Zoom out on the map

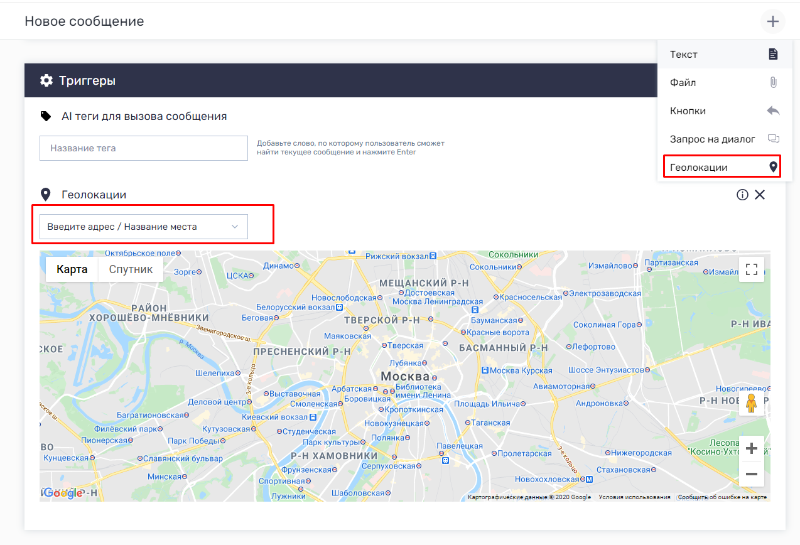(752, 474)
